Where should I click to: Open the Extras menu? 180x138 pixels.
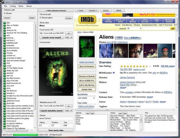pos(21,6)
